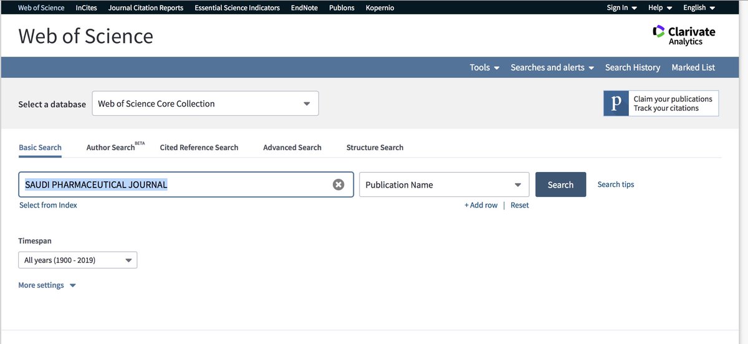
Task: Expand Searches and alerts menu
Action: pyautogui.click(x=552, y=67)
